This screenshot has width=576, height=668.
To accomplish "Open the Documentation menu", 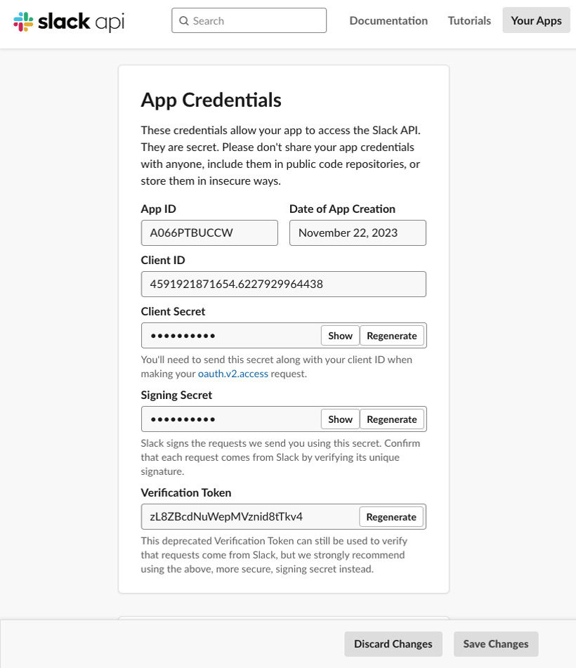I will click(388, 20).
